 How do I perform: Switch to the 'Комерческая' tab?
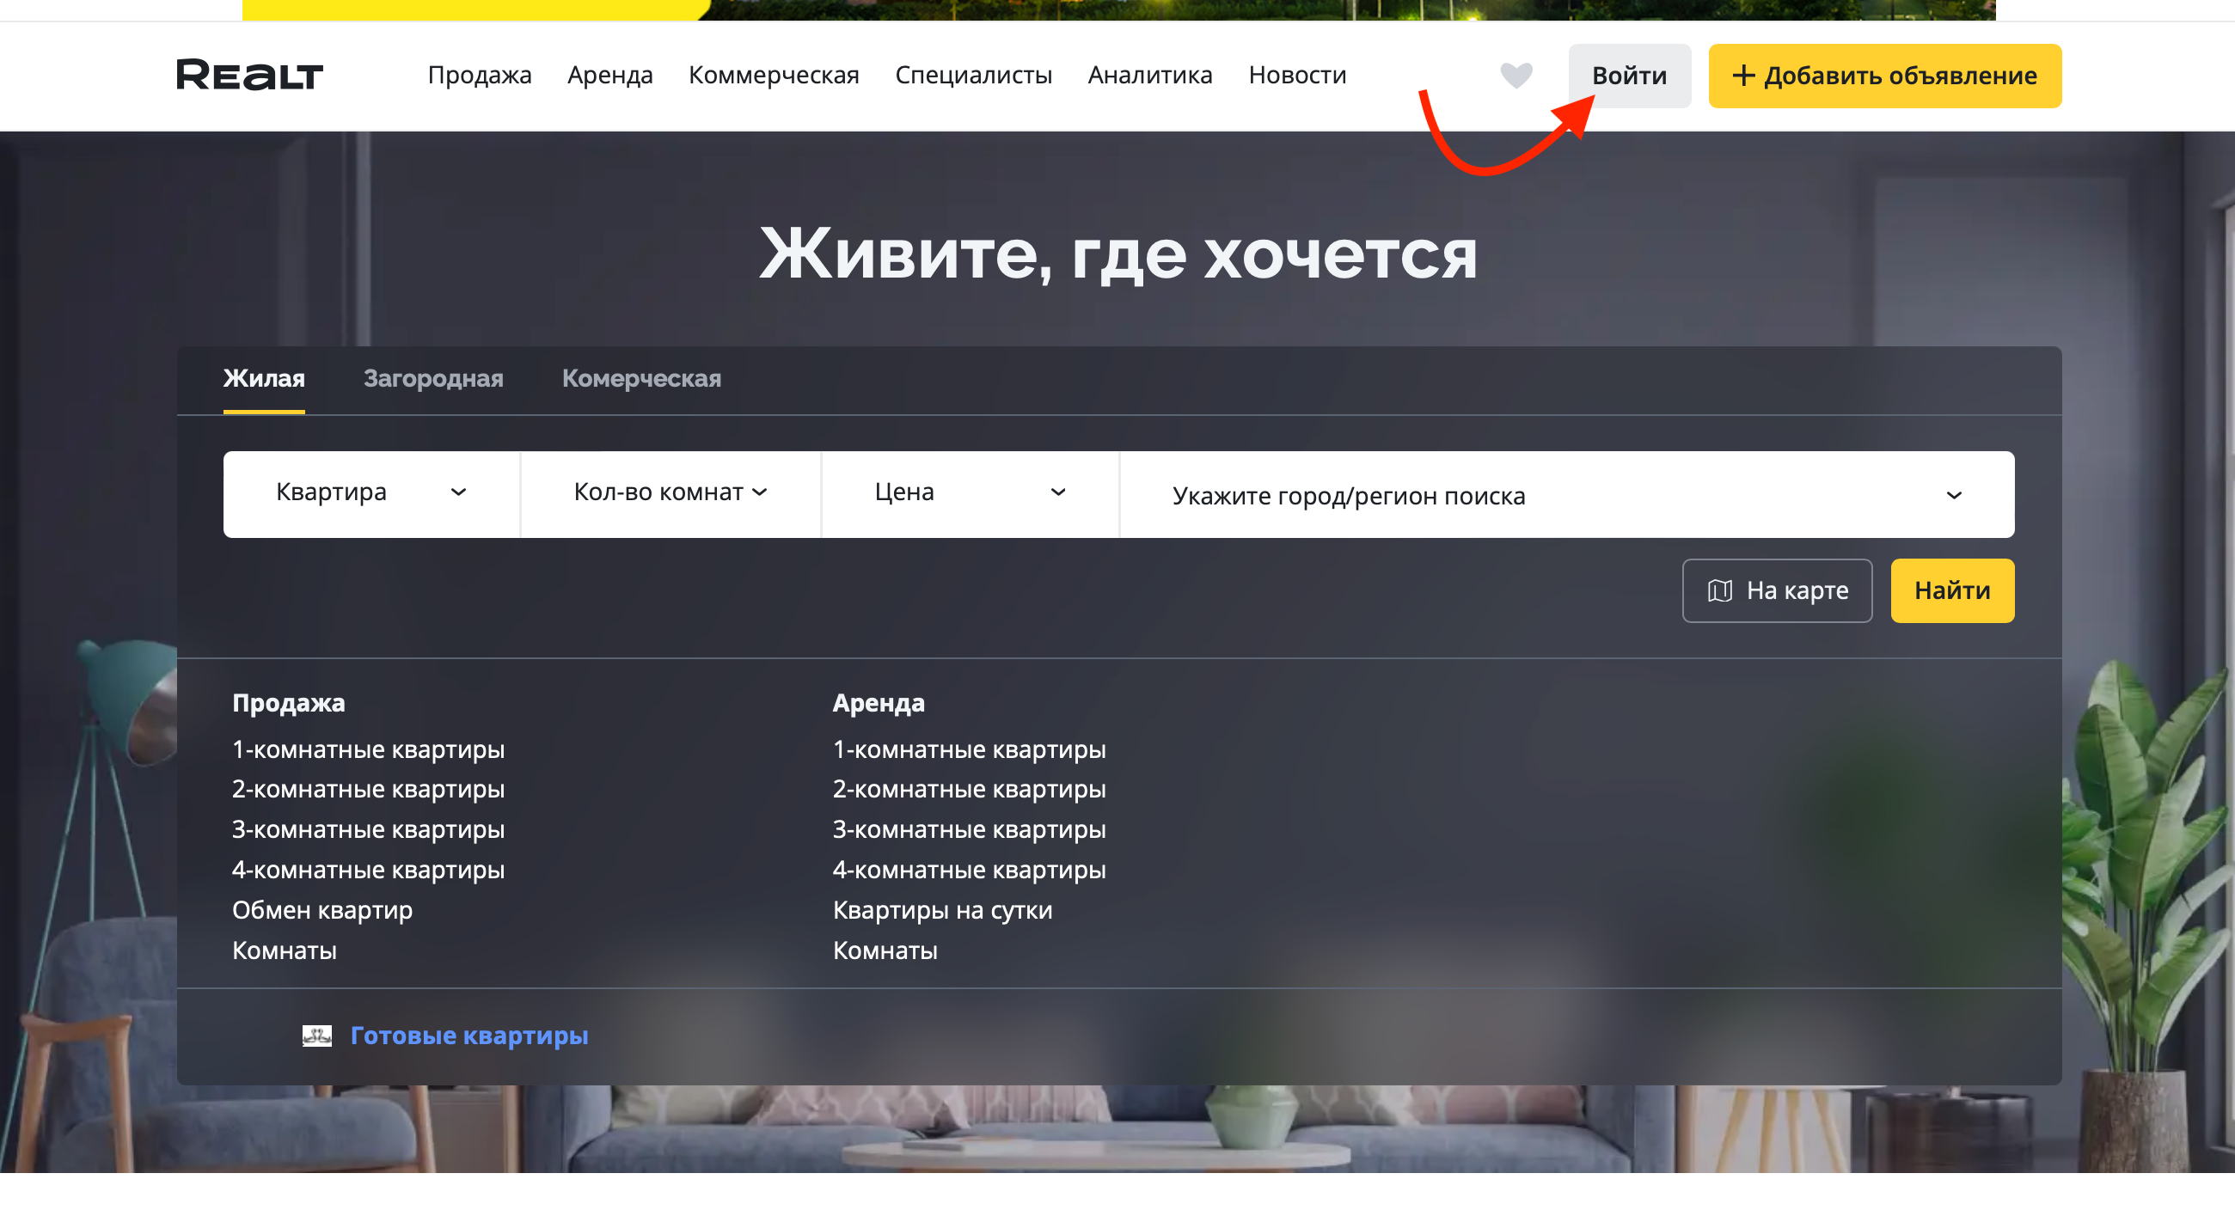(641, 379)
